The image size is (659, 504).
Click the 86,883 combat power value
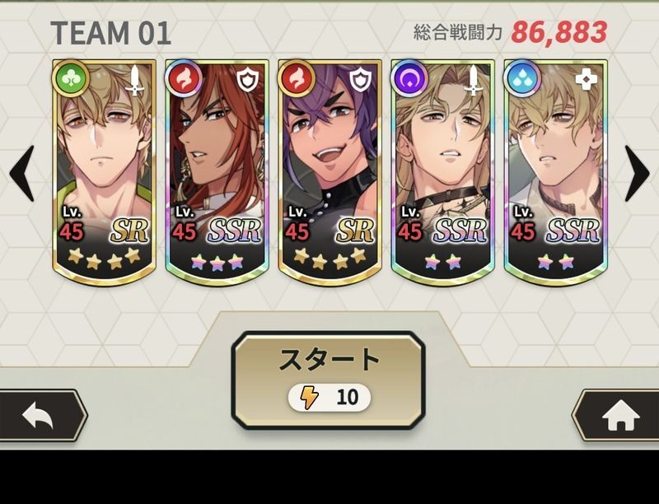pyautogui.click(x=559, y=32)
